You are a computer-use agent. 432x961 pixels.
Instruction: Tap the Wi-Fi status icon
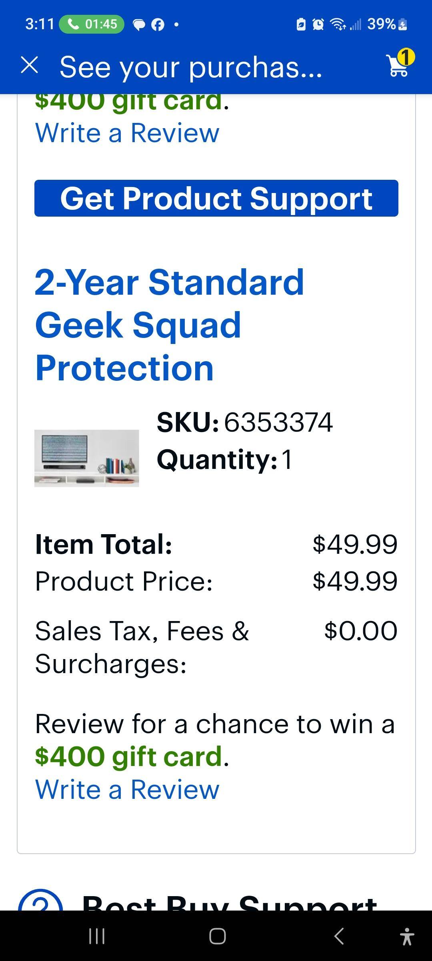coord(338,24)
